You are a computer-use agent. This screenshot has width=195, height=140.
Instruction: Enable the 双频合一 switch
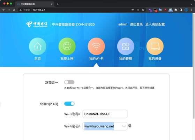[x=69, y=82]
